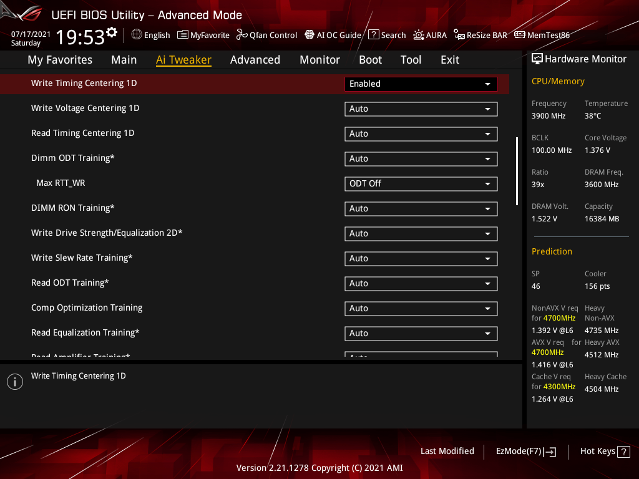This screenshot has width=639, height=479.
Task: Select the Read Equalization Training label
Action: pyautogui.click(x=85, y=332)
